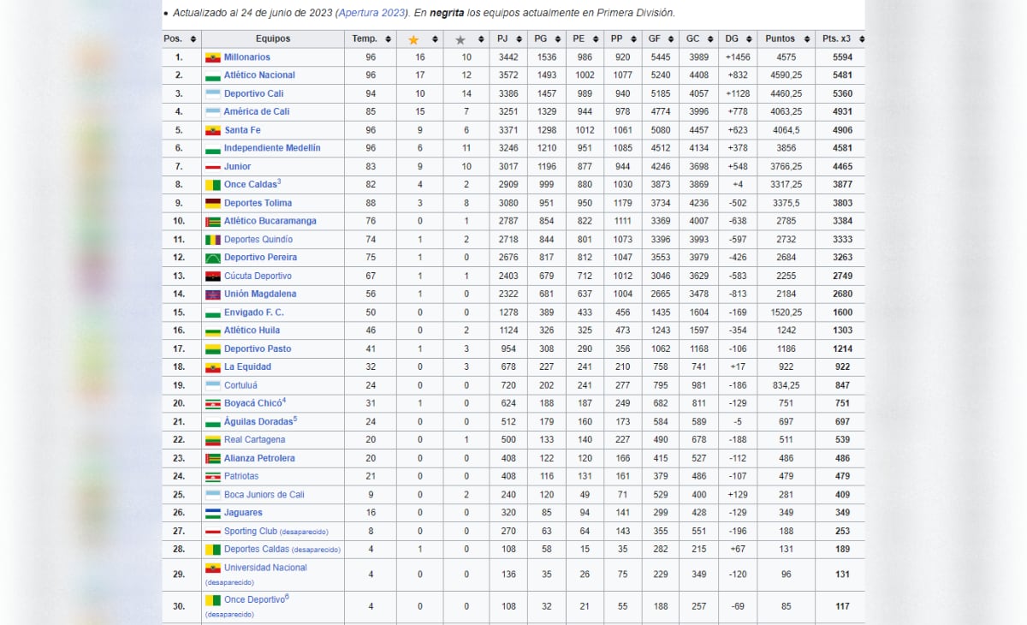1027x625 pixels.
Task: Select the Equipos column header
Action: 273,39
